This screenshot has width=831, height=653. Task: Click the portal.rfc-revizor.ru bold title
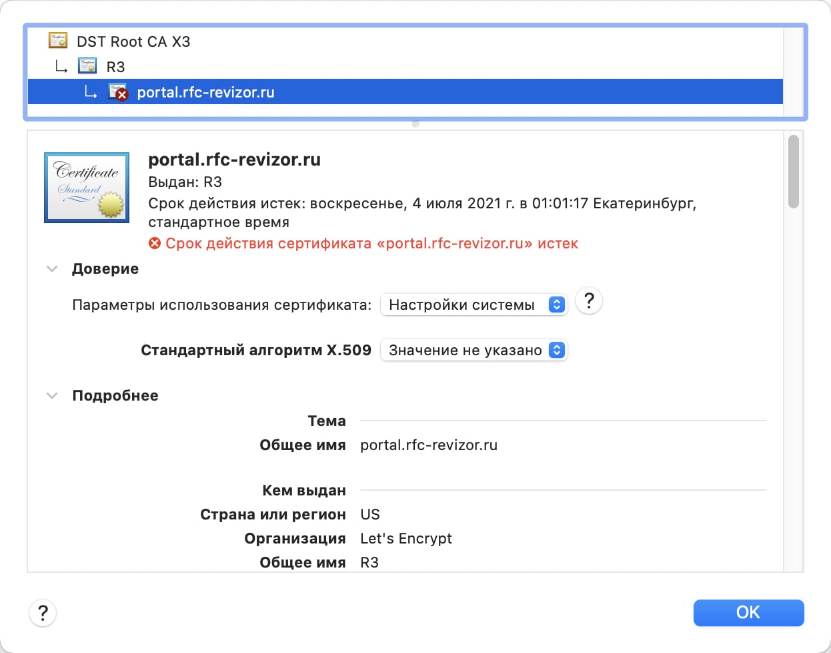click(234, 160)
